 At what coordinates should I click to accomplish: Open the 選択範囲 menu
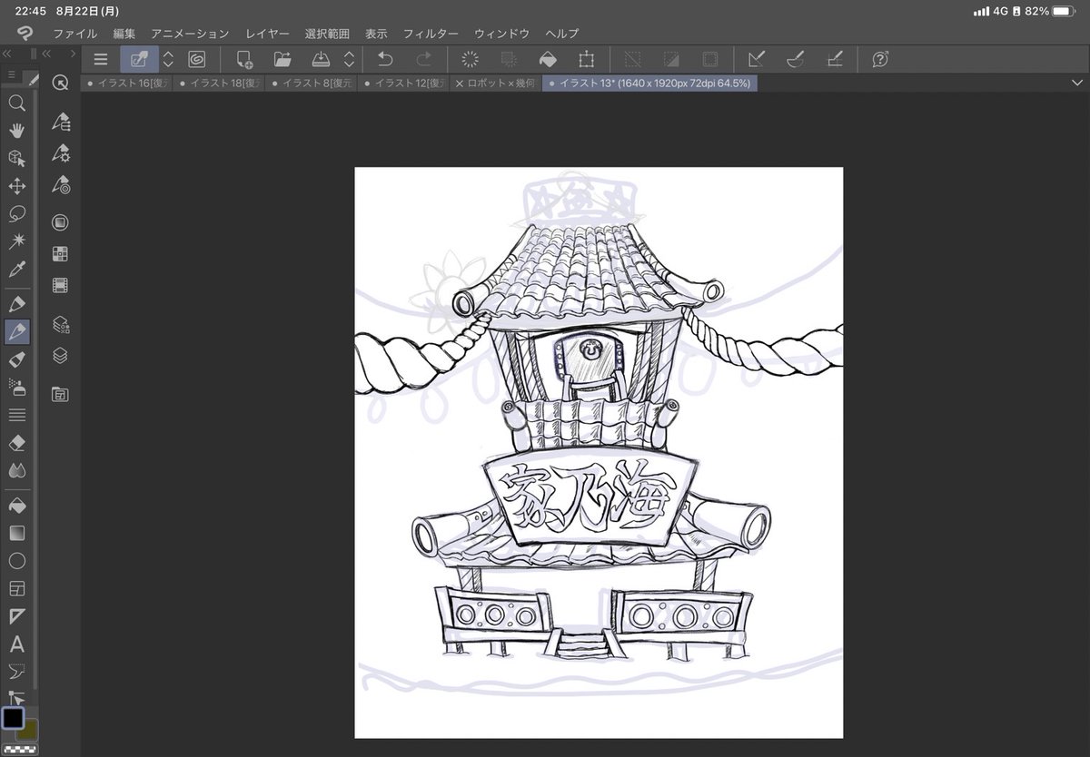click(327, 34)
